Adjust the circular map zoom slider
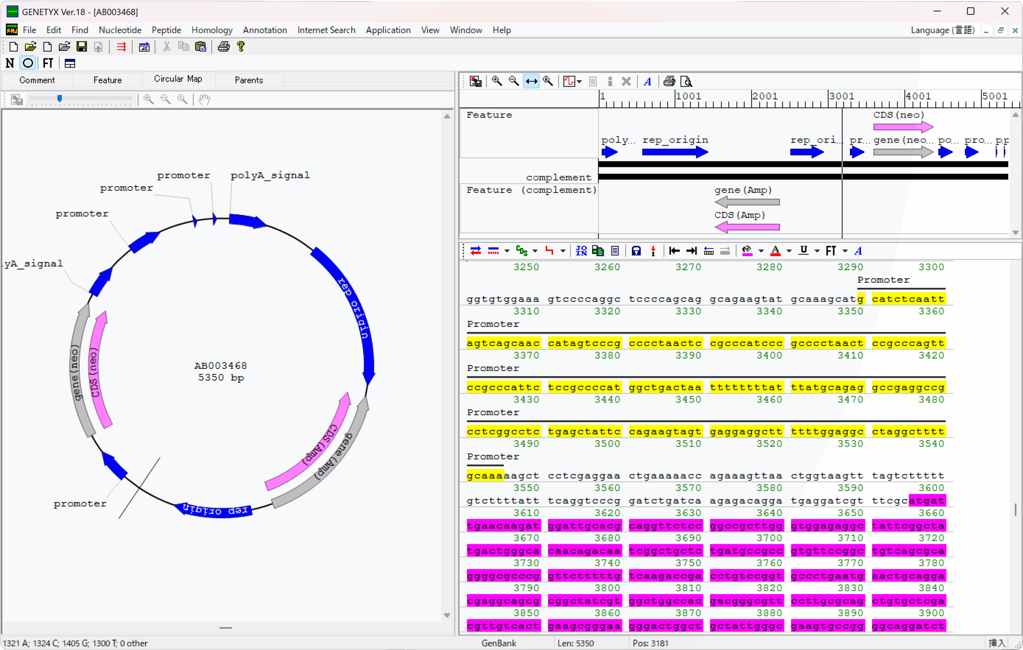 [60, 99]
